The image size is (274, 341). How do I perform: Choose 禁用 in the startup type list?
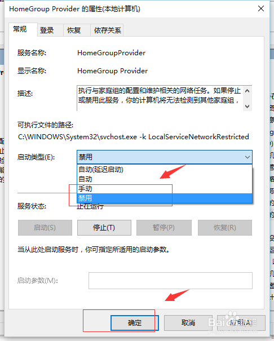click(x=165, y=198)
